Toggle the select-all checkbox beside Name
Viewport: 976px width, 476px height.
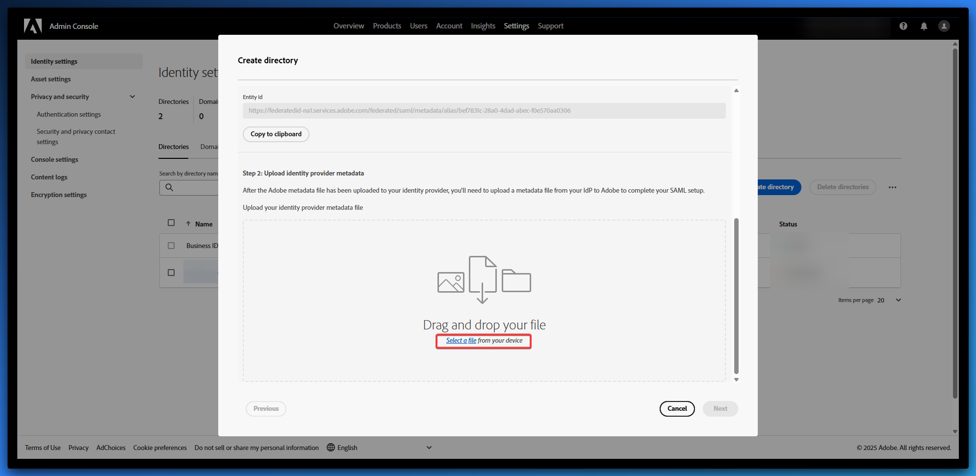click(x=171, y=223)
